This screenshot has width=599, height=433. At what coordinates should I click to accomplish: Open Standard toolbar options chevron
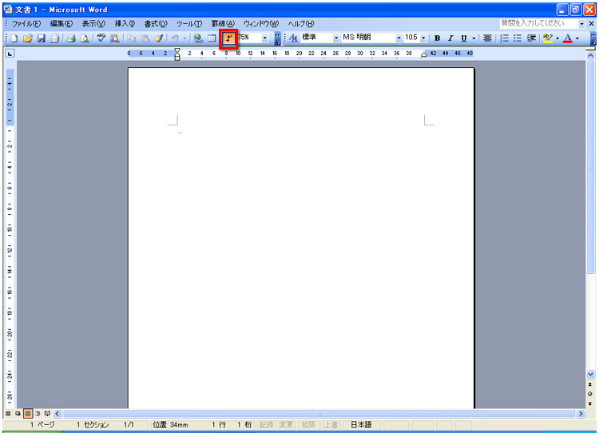pyautogui.click(x=278, y=38)
